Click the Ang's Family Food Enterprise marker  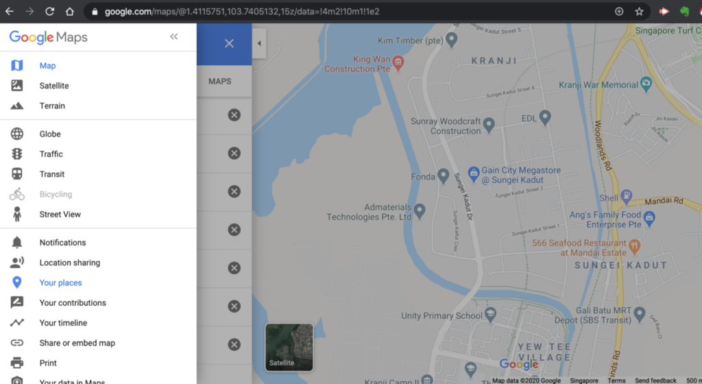click(x=649, y=219)
